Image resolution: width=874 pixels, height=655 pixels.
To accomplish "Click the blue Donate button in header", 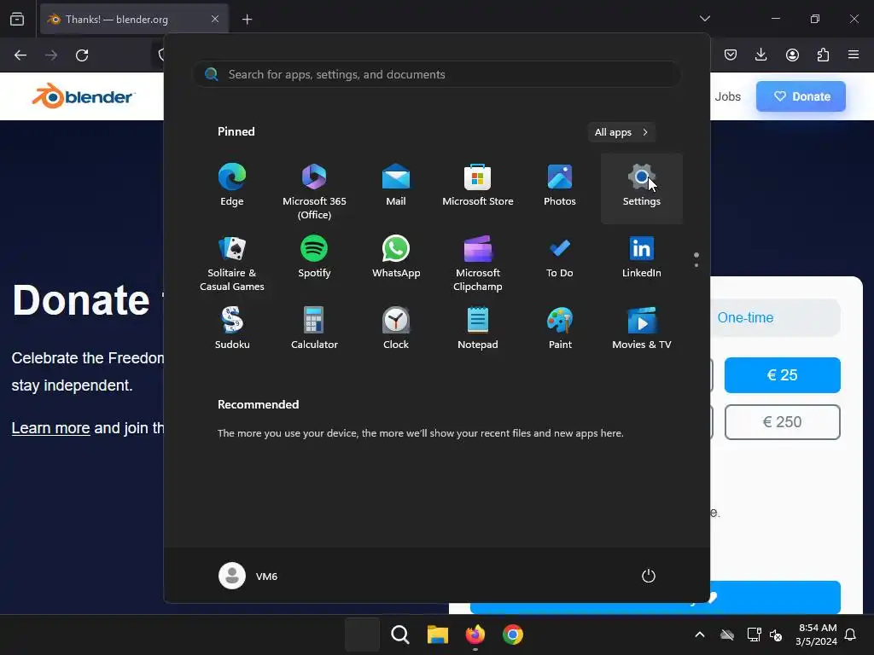I will click(801, 96).
